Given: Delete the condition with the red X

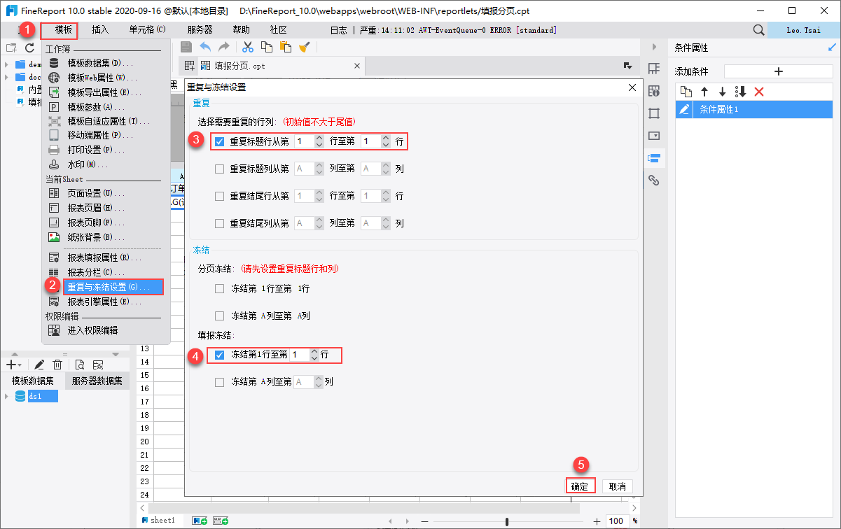Looking at the screenshot, I should coord(758,92).
